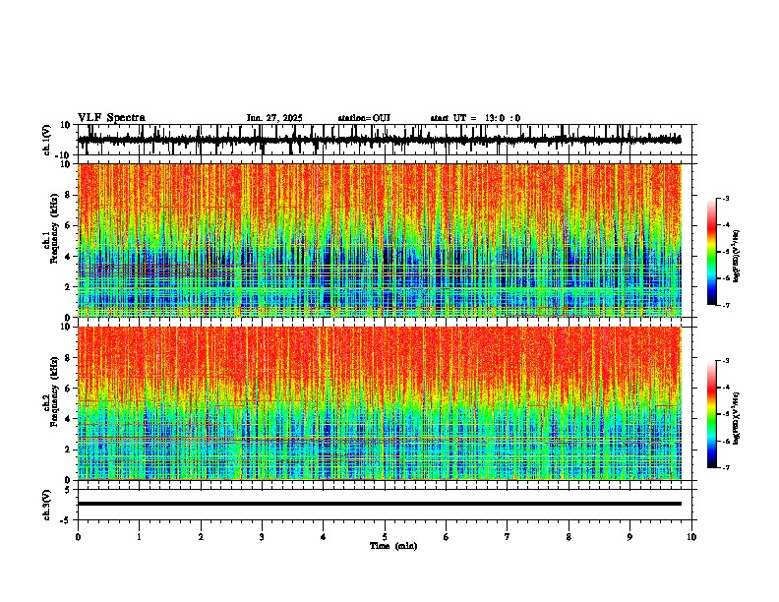Screen dimensions: 779x602
Task: Click the "ch.3(V)" axis label
Action: [x=47, y=506]
